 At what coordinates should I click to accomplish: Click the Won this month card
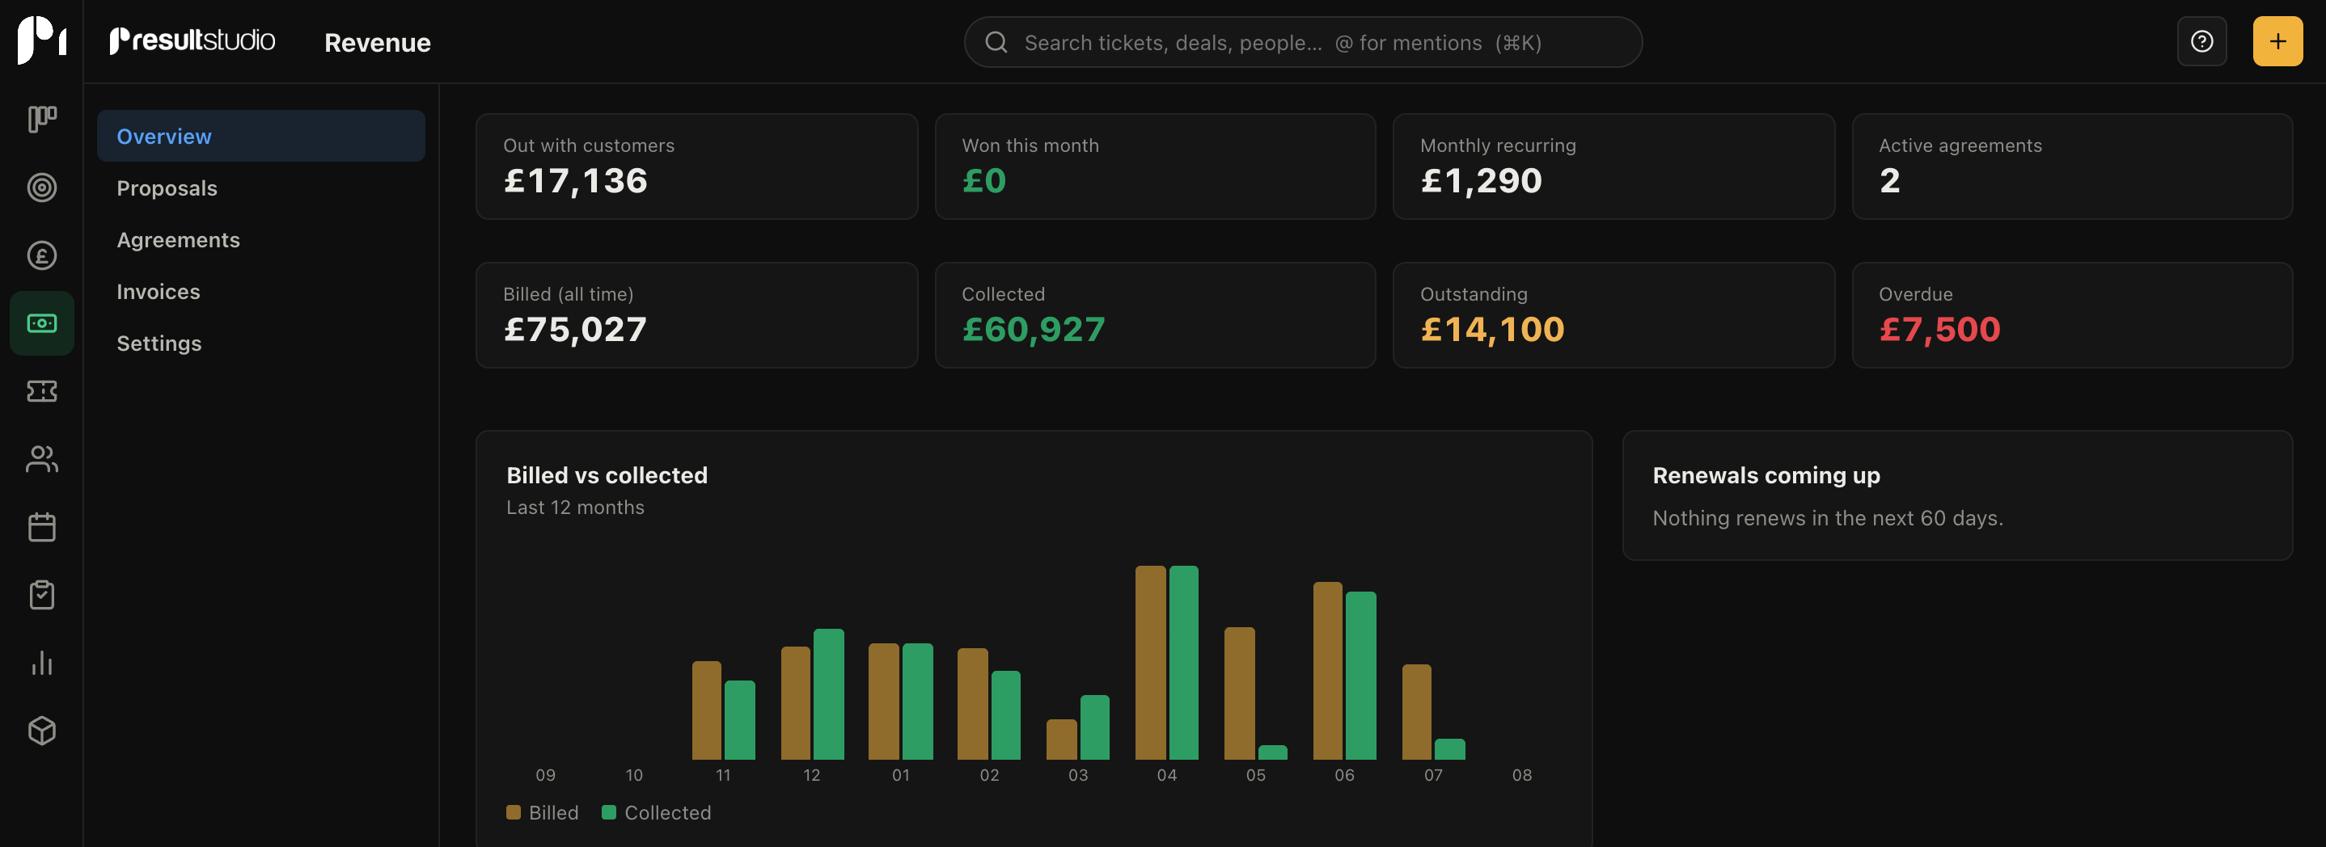(1155, 166)
